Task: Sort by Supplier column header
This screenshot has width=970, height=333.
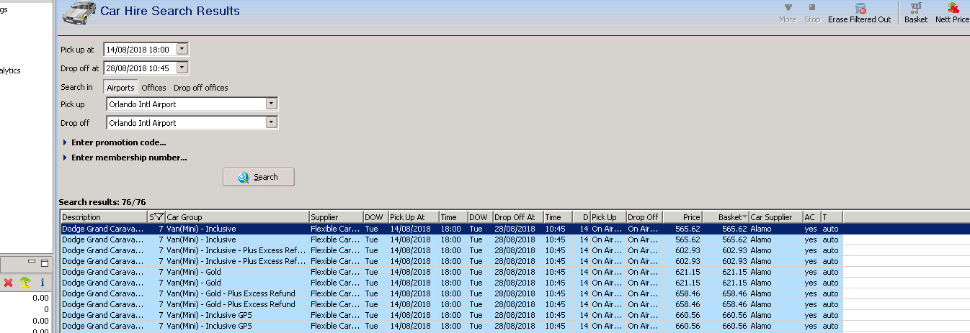Action: (x=336, y=217)
